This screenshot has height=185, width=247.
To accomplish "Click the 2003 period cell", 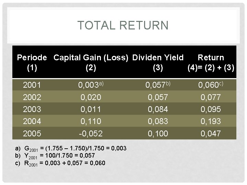I will point(32,109).
